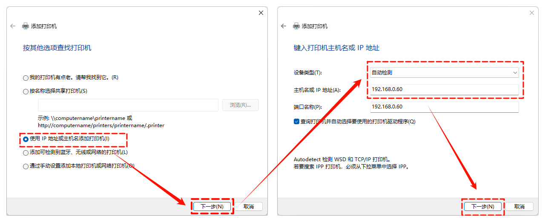The image size is (548, 222).
Task: Select 按名称选择共享打印机 radio option
Action: [26, 91]
